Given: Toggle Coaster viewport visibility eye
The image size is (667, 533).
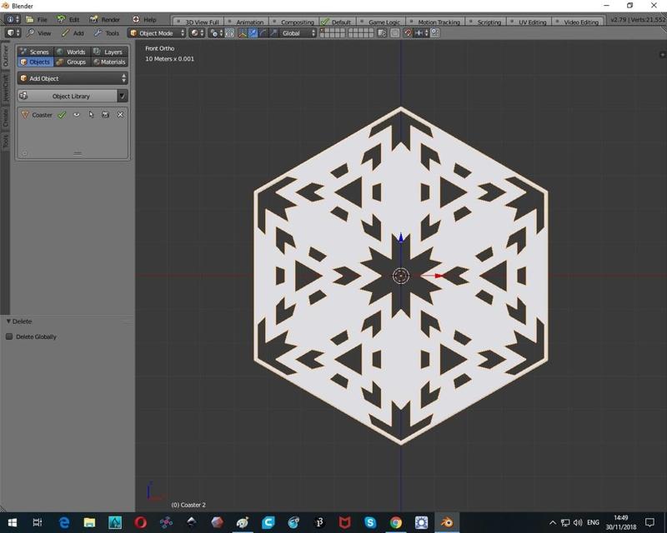Looking at the screenshot, I should pos(77,115).
